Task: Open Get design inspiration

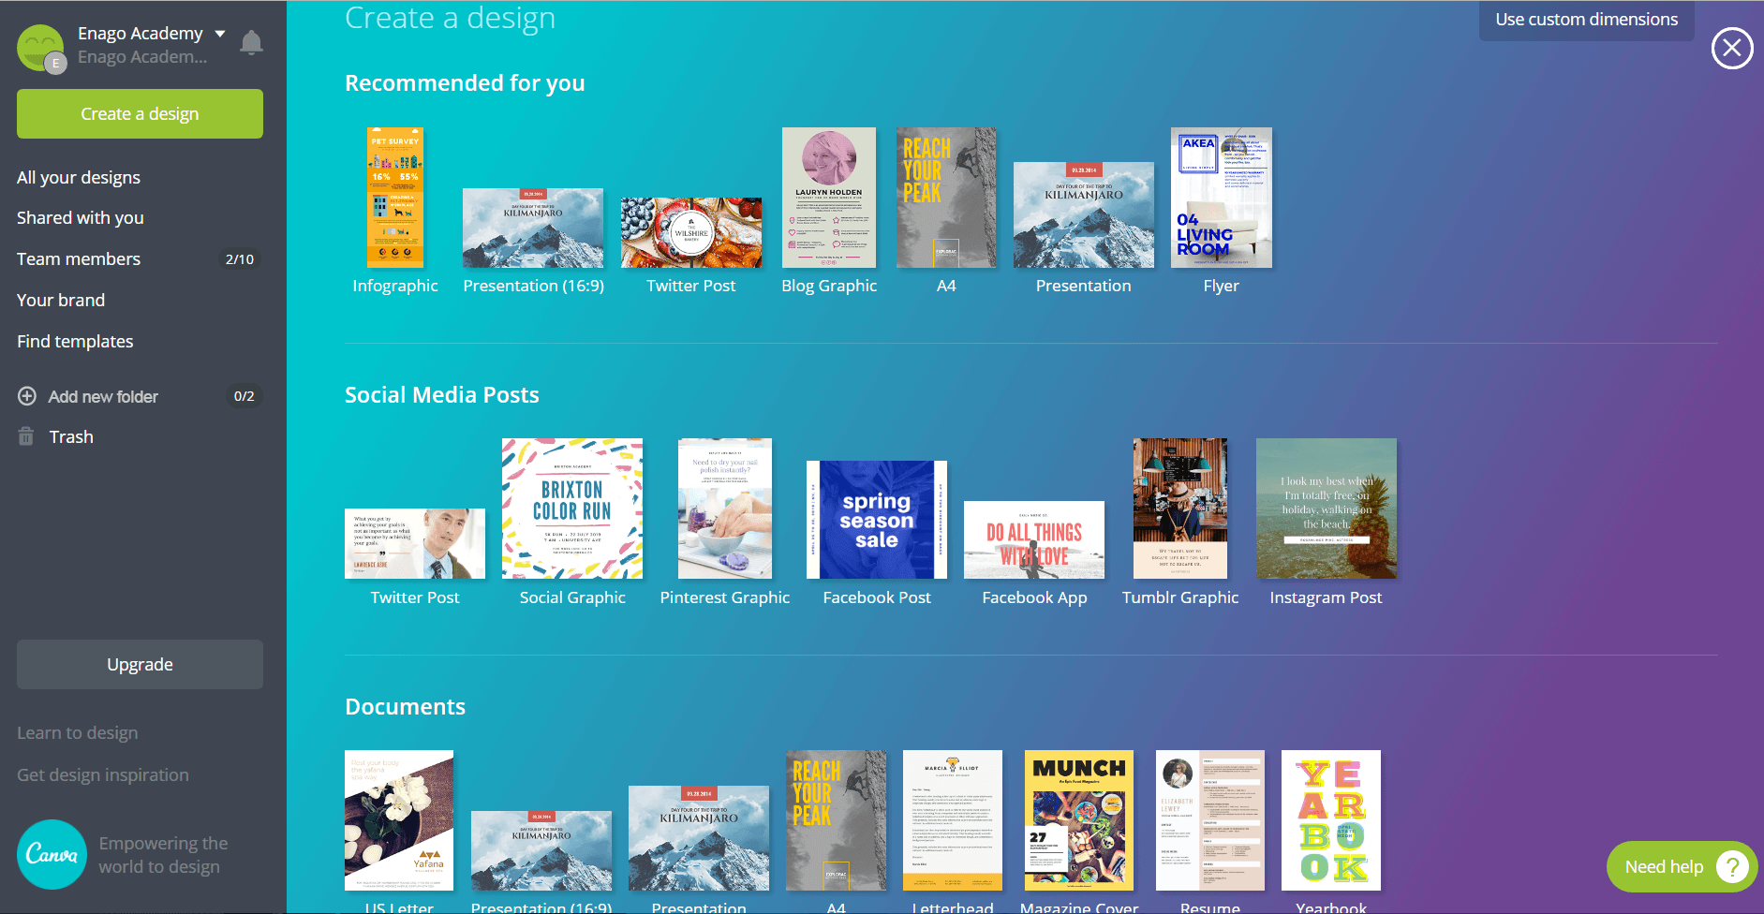Action: coord(103,774)
